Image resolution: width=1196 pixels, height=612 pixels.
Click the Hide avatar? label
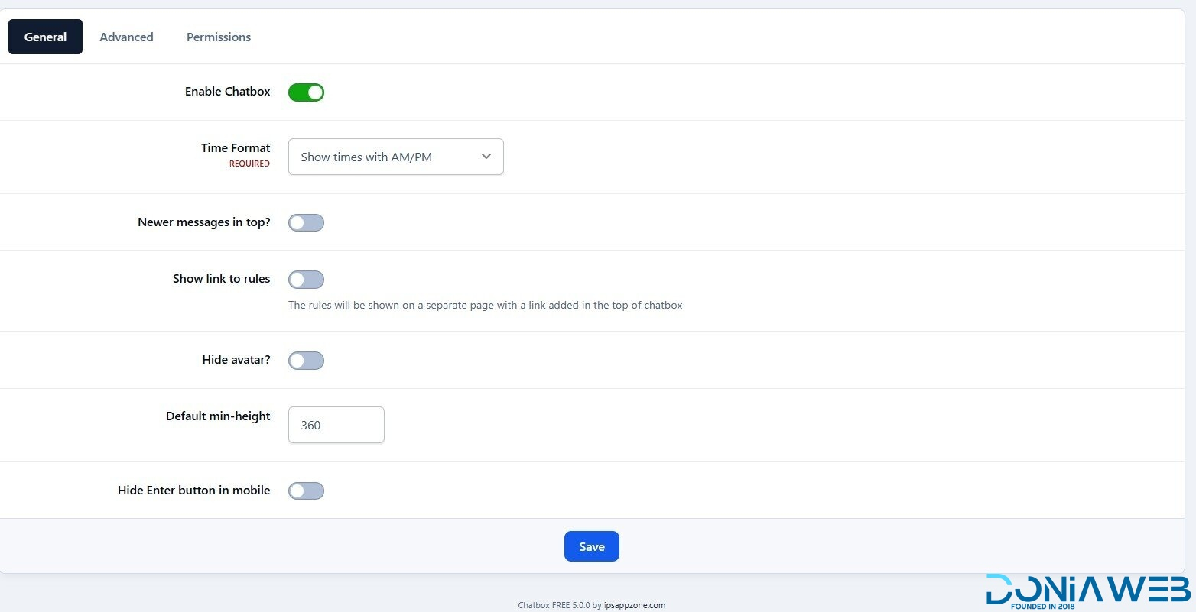click(x=236, y=359)
